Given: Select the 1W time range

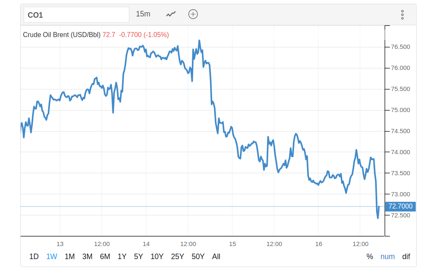Looking at the screenshot, I should click(52, 257).
